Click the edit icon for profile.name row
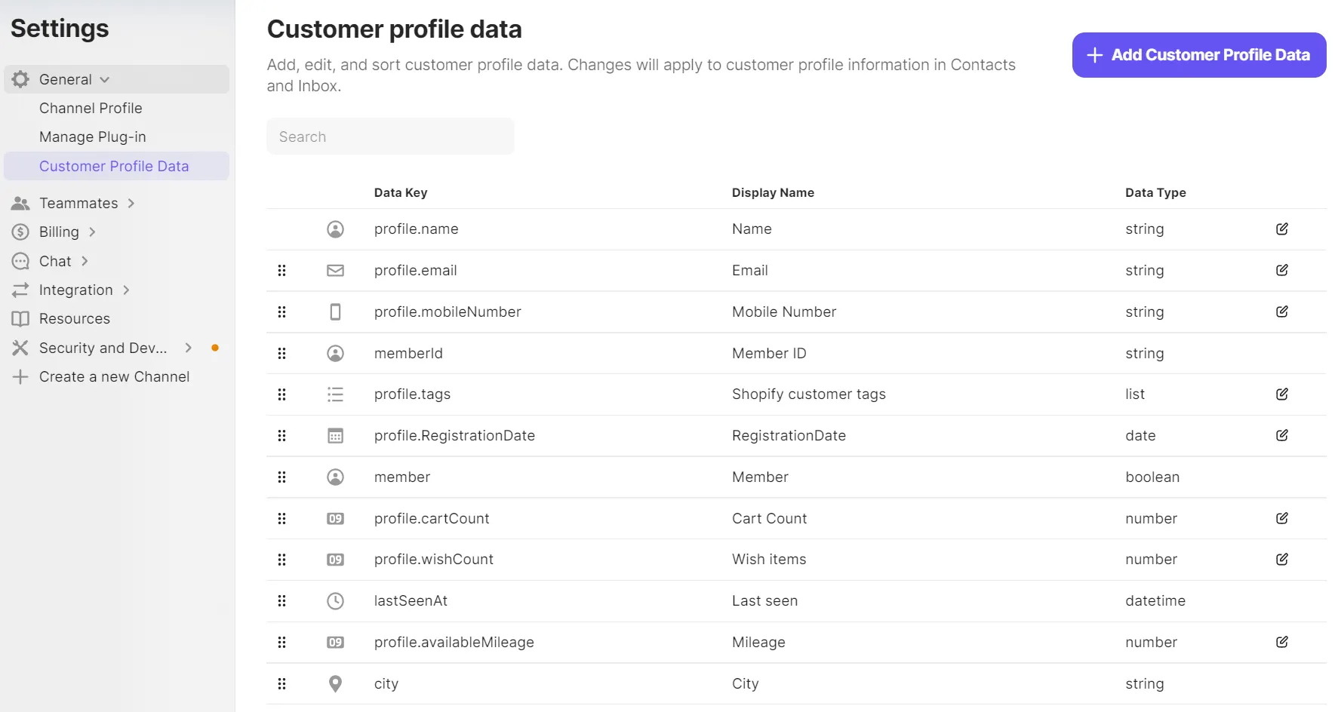 pyautogui.click(x=1281, y=229)
